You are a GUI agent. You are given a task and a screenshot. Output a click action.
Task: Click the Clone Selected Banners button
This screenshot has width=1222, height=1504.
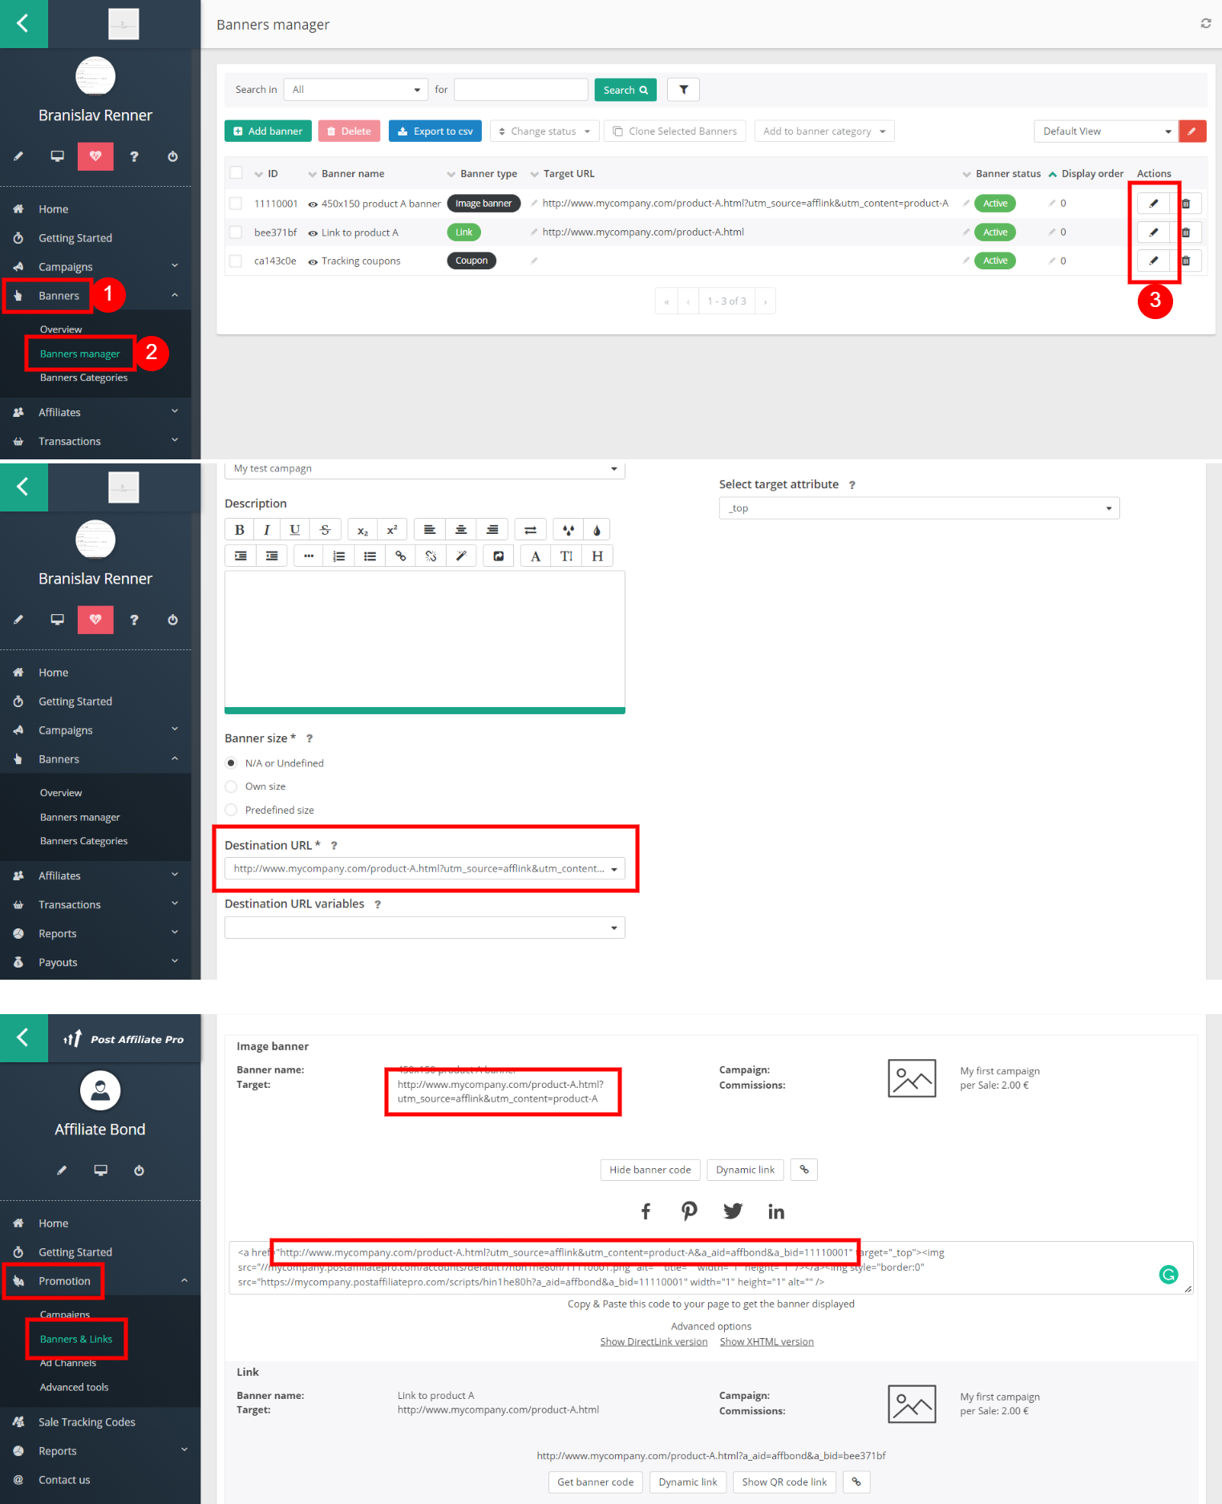[x=675, y=131]
